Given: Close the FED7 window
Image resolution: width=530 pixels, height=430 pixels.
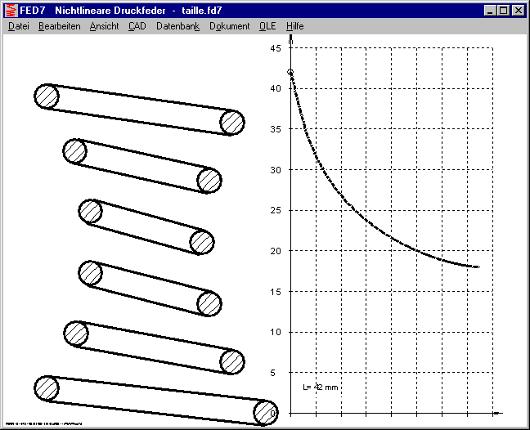Looking at the screenshot, I should coord(518,11).
